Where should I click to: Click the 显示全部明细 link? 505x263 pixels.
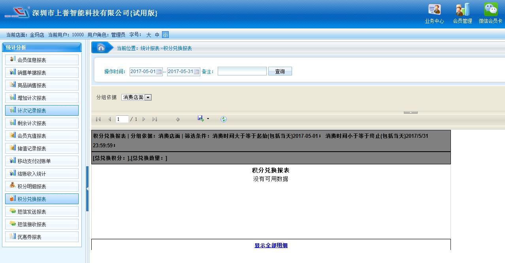(271, 246)
